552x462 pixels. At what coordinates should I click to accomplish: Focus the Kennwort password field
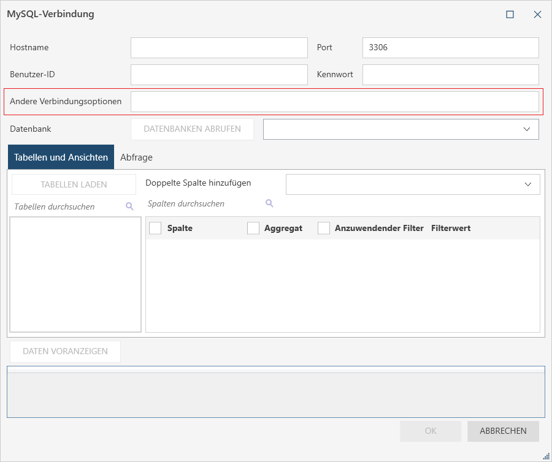click(450, 75)
